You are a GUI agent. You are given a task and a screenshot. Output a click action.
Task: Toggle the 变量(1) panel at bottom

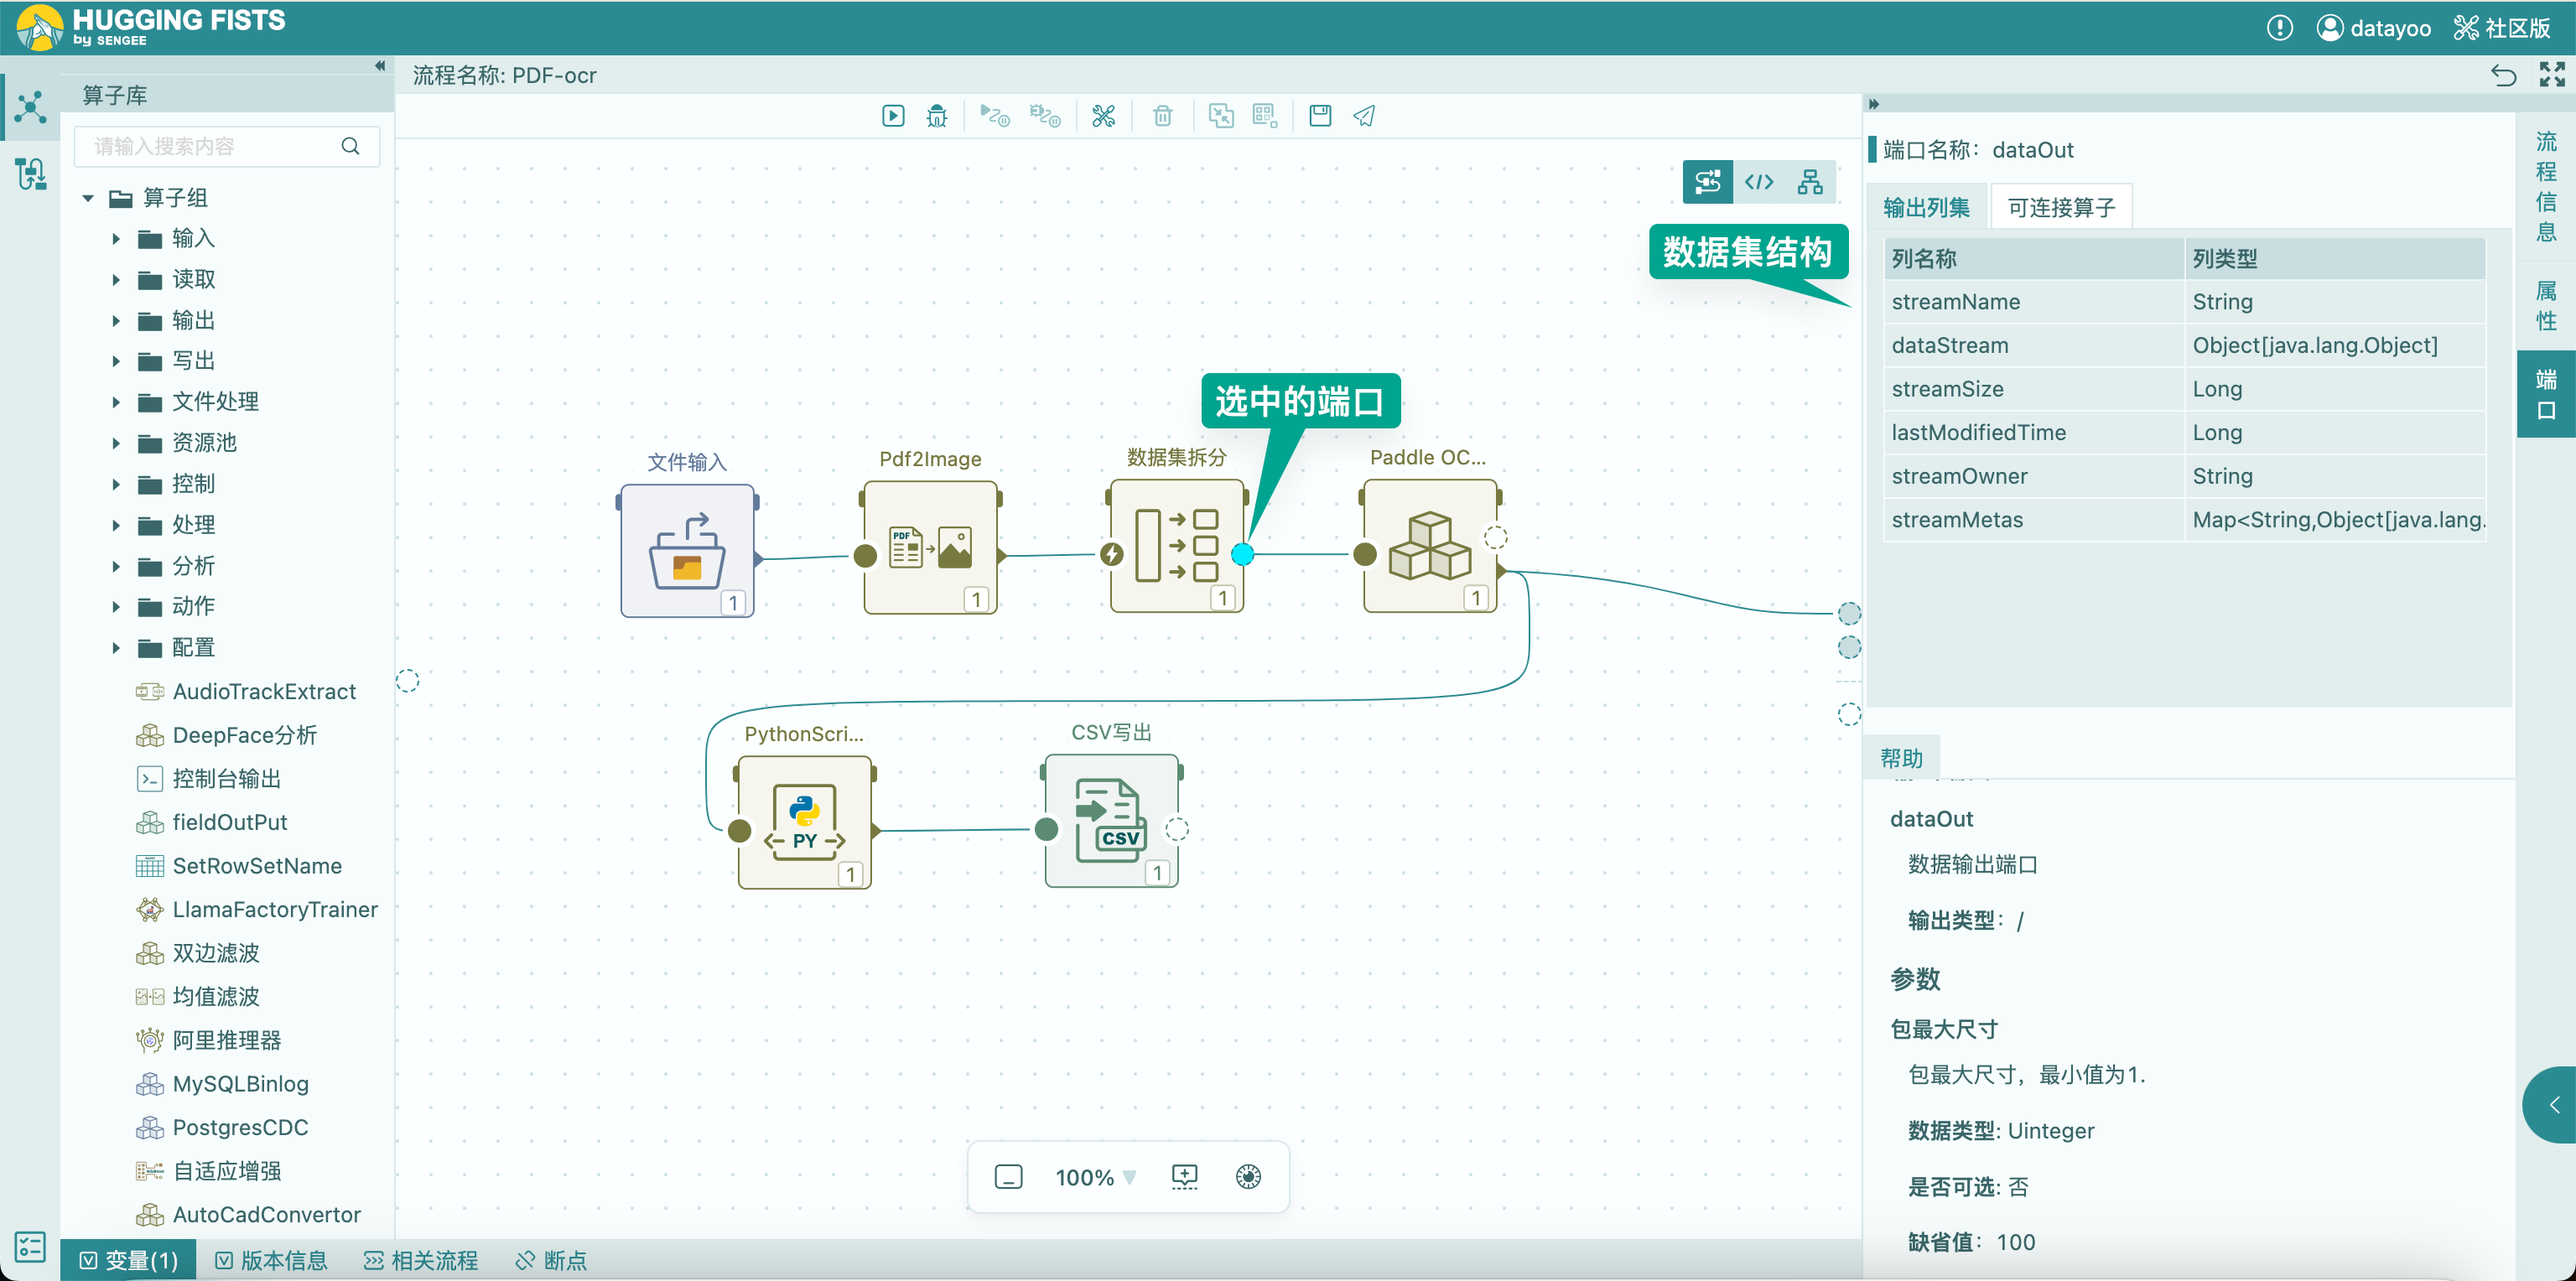pyautogui.click(x=129, y=1260)
